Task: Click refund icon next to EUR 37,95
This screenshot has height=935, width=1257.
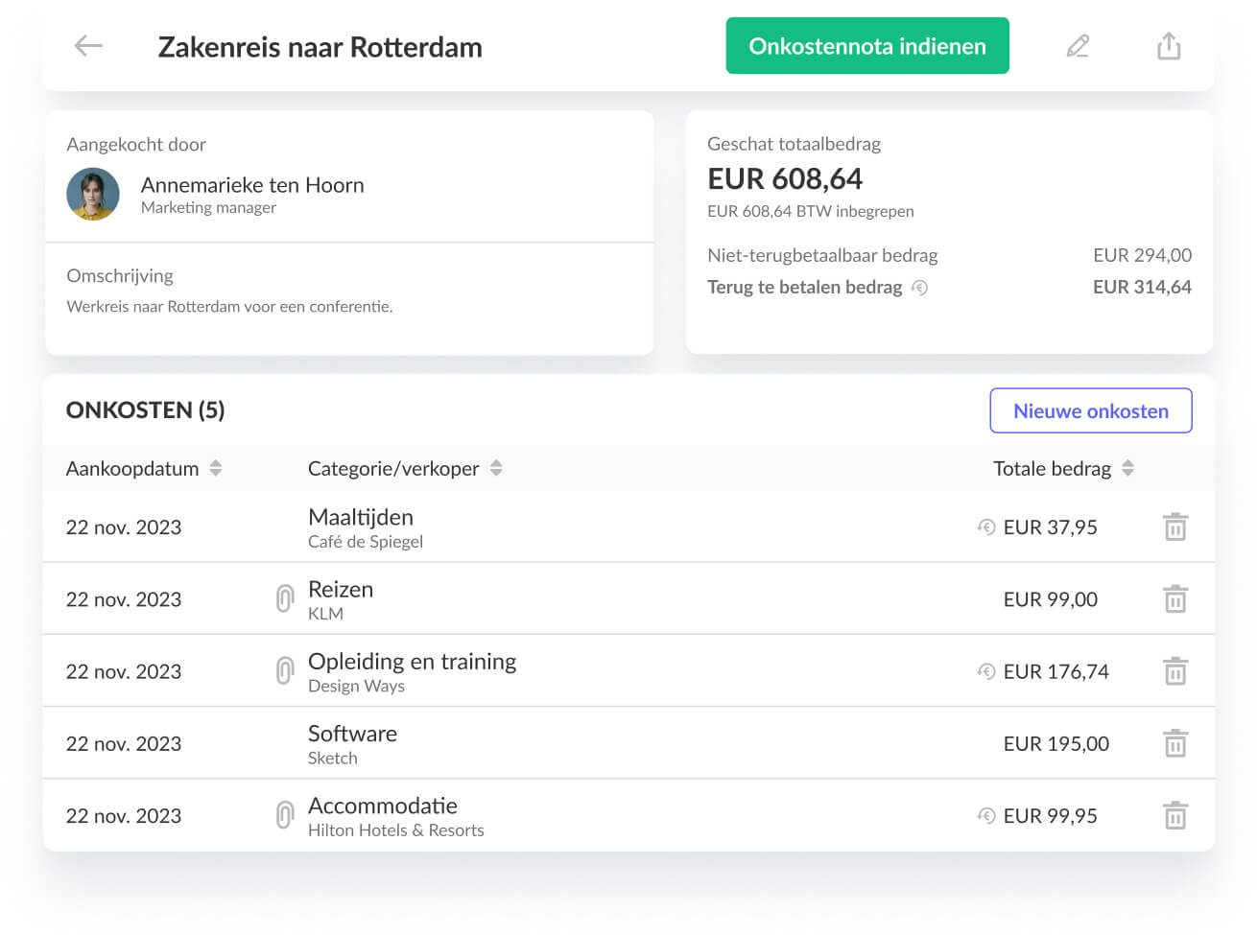Action: (986, 526)
